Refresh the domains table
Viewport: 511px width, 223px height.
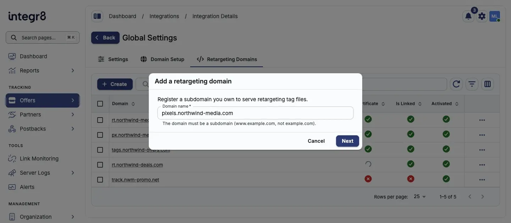click(456, 84)
